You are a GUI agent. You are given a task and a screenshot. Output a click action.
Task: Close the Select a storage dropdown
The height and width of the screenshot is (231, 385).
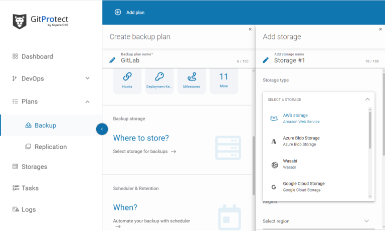[367, 99]
